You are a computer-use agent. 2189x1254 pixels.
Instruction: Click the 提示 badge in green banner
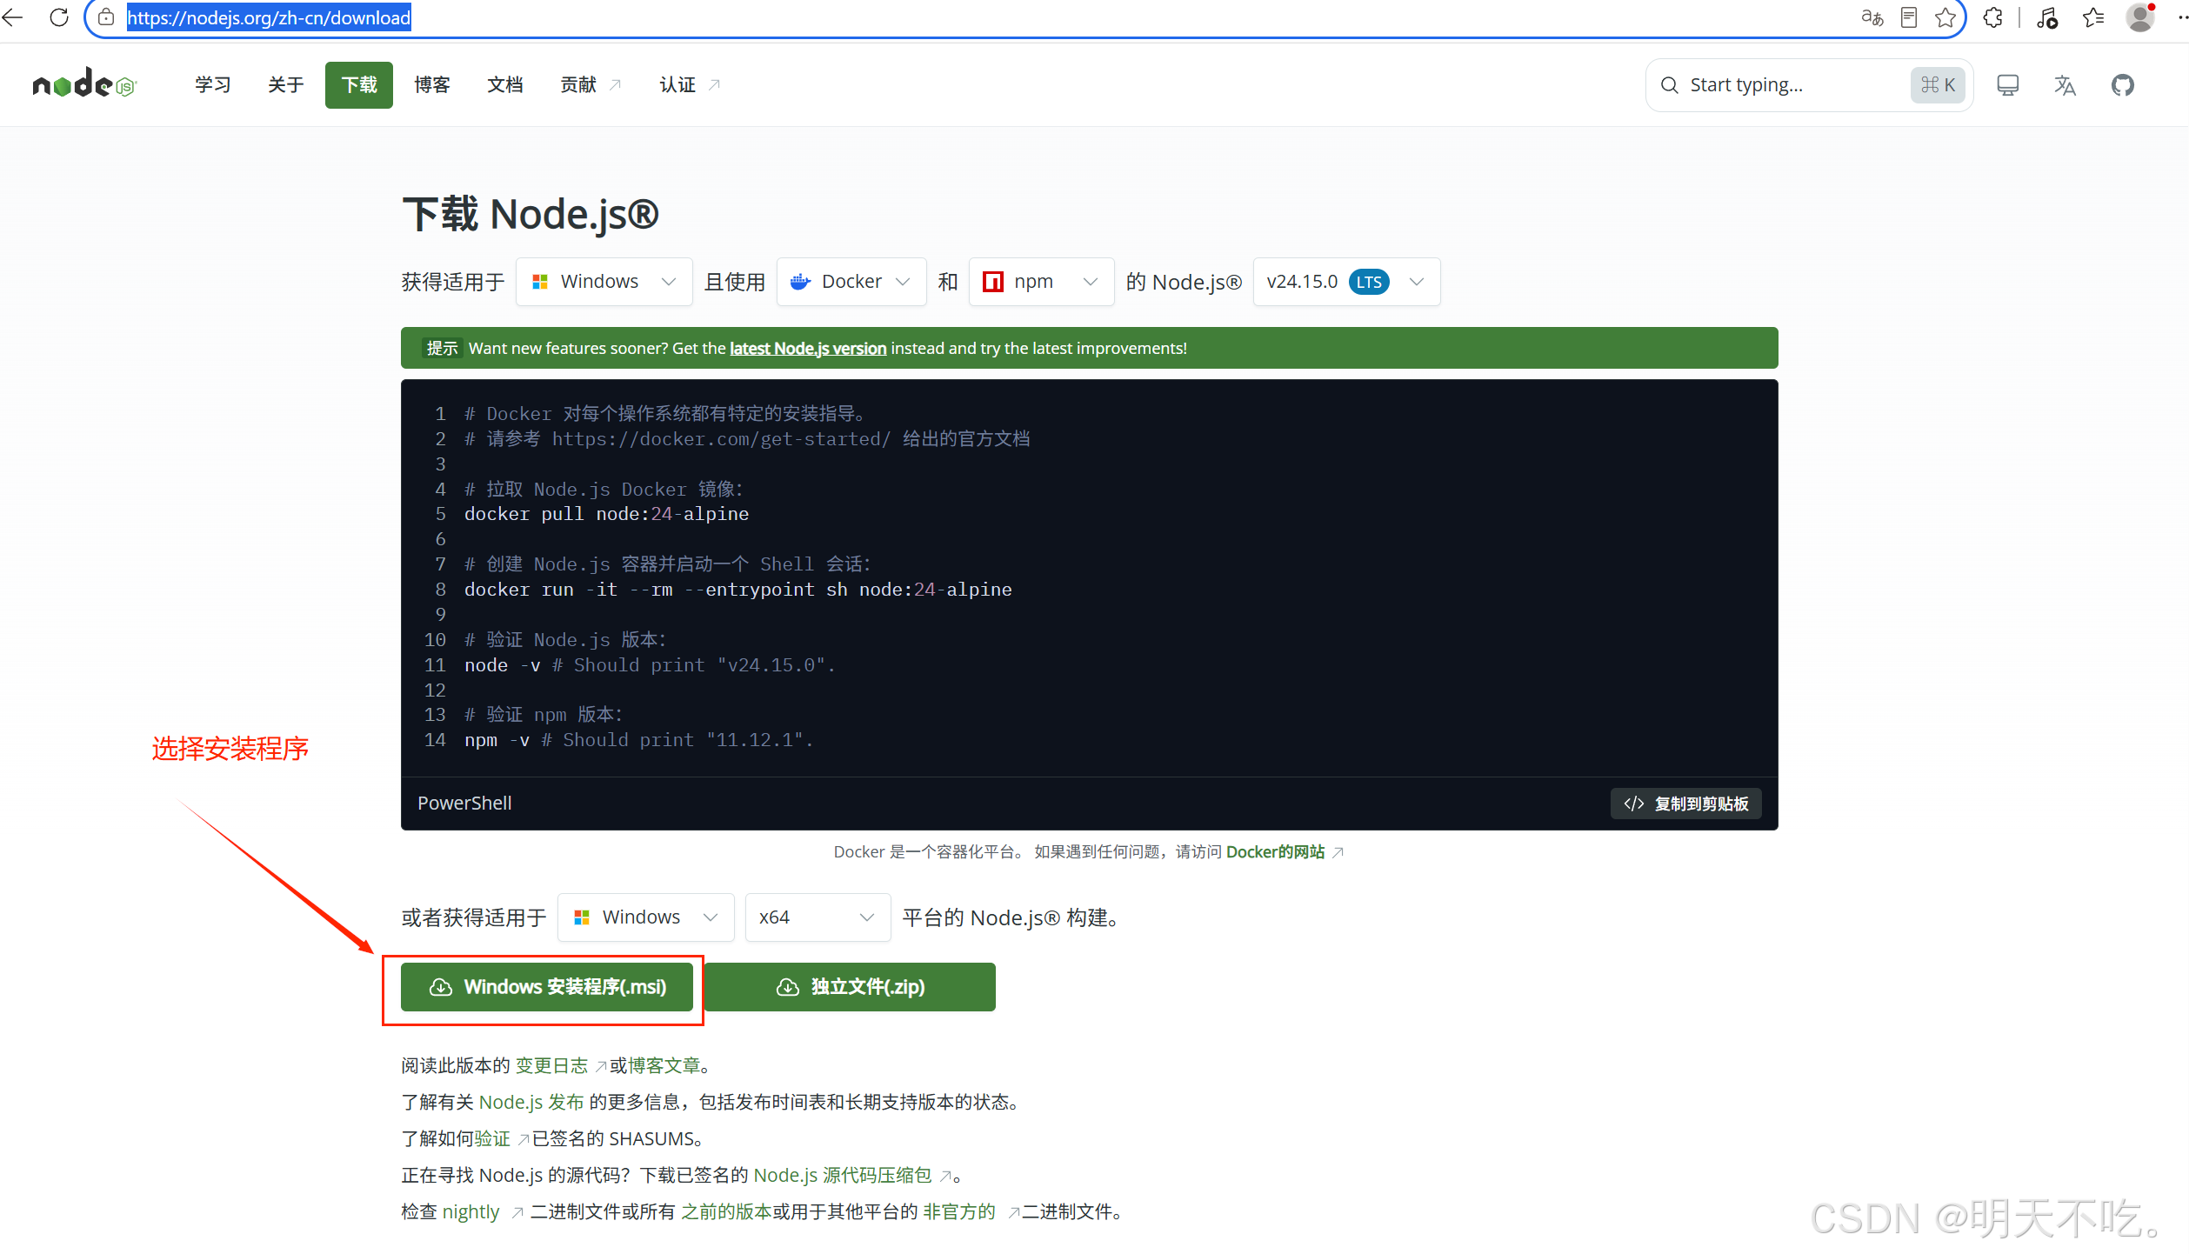click(x=442, y=349)
